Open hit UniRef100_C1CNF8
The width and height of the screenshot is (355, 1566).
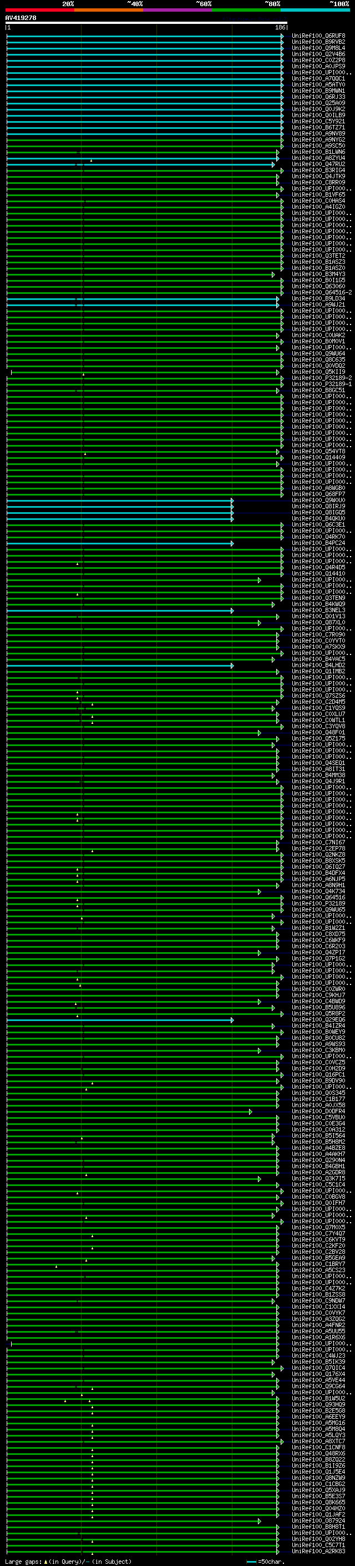318,1448
